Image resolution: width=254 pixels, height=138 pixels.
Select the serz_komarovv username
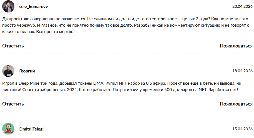(x=34, y=7)
